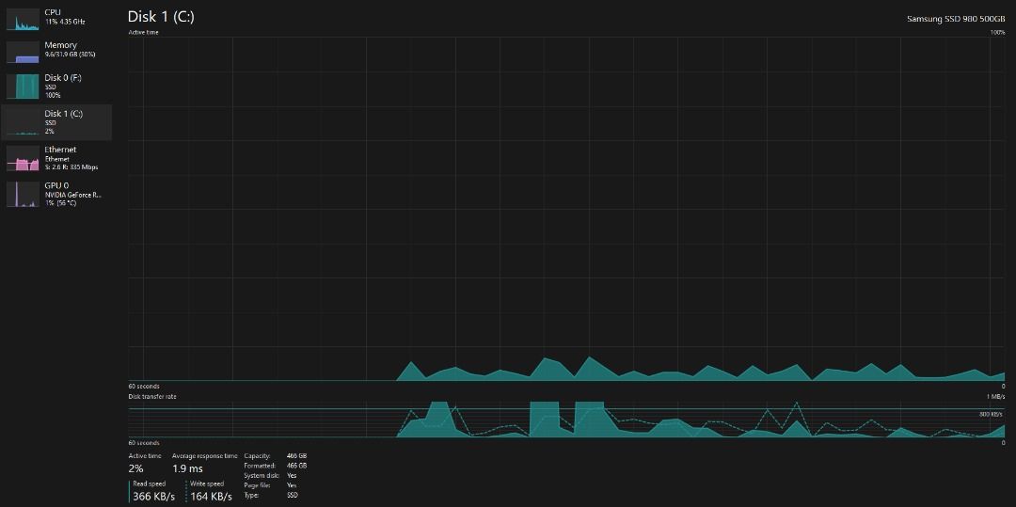Select Disk 0 (F:) in sidebar
This screenshot has width=1016, height=507.
[x=64, y=78]
